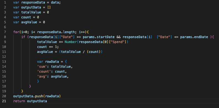Click 'outputData' on line 21
Image resolution: width=219 pixels, height=108 pixels.
coord(37,101)
